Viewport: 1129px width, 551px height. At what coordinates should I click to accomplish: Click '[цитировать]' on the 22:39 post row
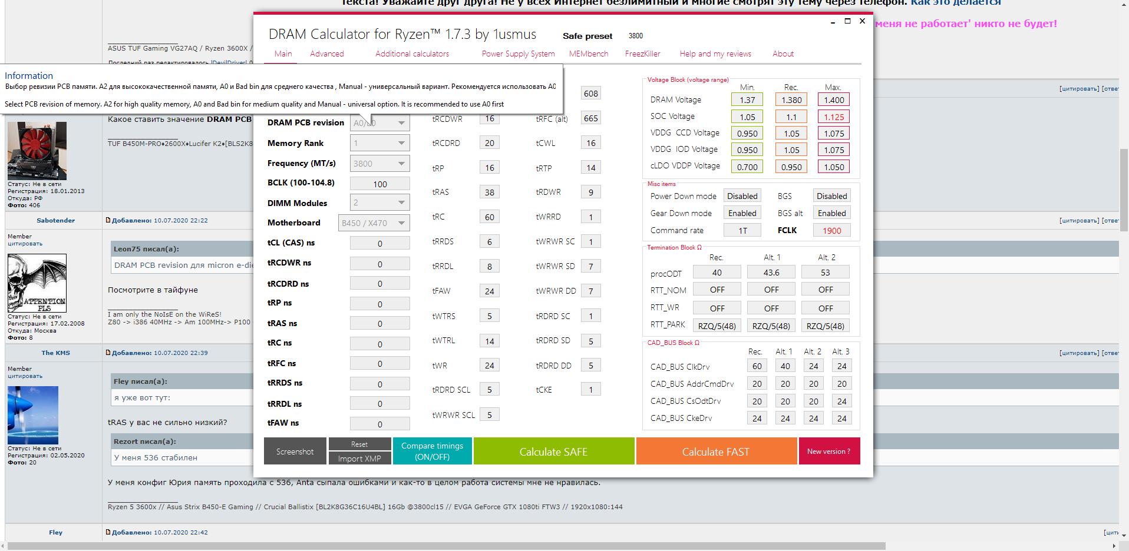pyautogui.click(x=1080, y=353)
